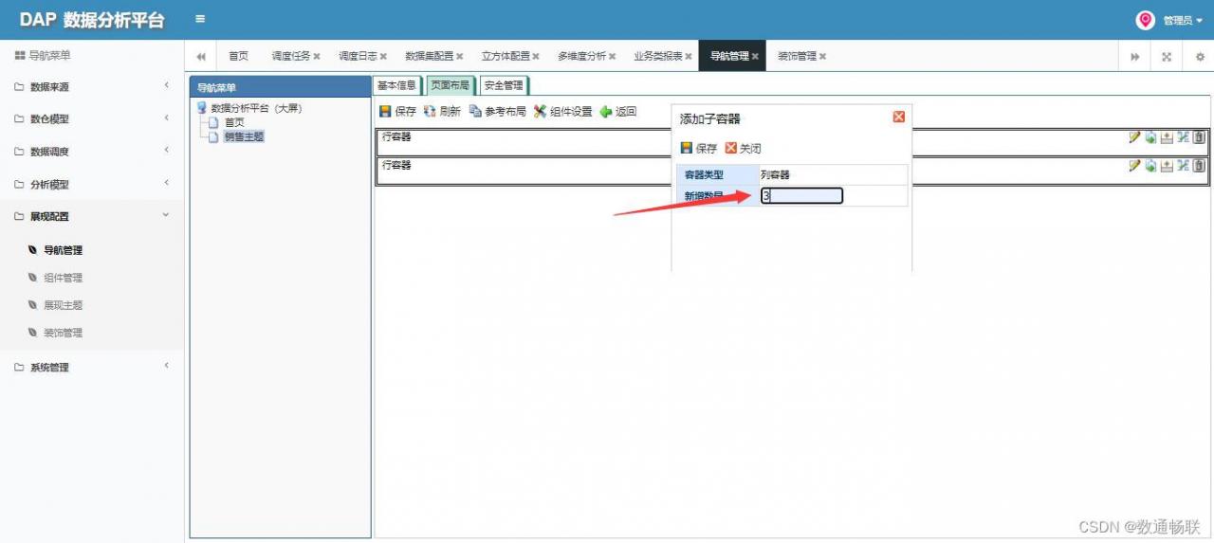Screen dimensions: 1214x543
Task: Switch to the 首页 tab
Action: coord(238,56)
